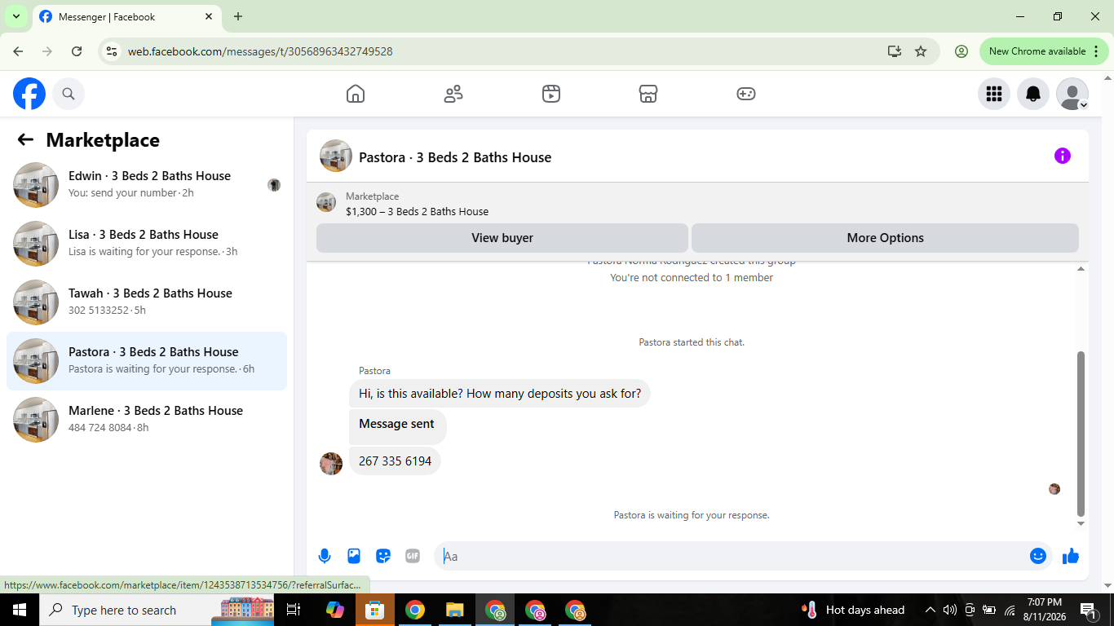
Task: Open the Facebook menu grid icon
Action: pos(994,94)
